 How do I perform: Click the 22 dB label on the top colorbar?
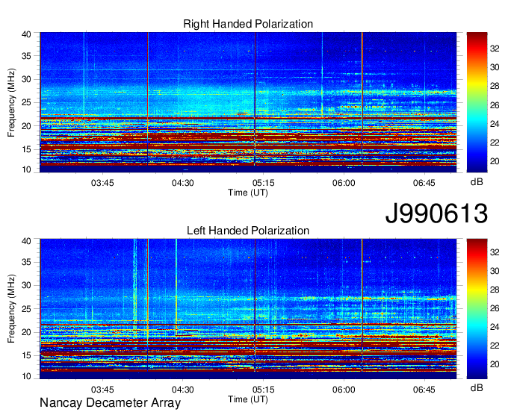[495, 143]
